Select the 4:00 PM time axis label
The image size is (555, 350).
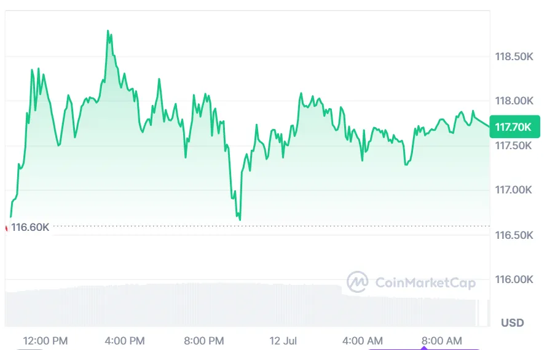point(125,340)
